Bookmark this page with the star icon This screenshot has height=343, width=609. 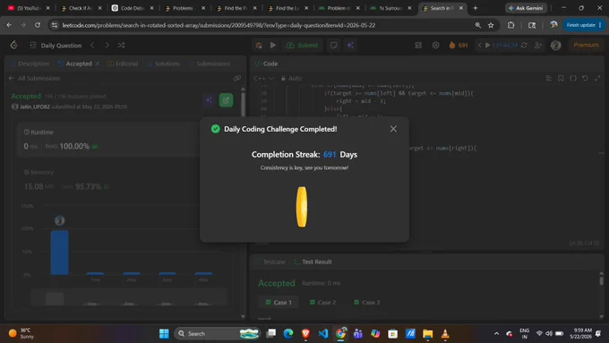pos(491,25)
